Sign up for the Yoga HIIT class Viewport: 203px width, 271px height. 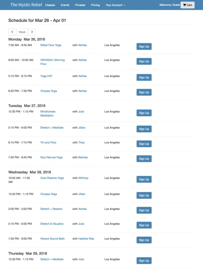click(144, 78)
